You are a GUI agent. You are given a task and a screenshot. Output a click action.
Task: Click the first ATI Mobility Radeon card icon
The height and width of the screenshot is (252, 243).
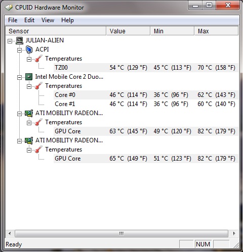pyautogui.click(x=29, y=113)
